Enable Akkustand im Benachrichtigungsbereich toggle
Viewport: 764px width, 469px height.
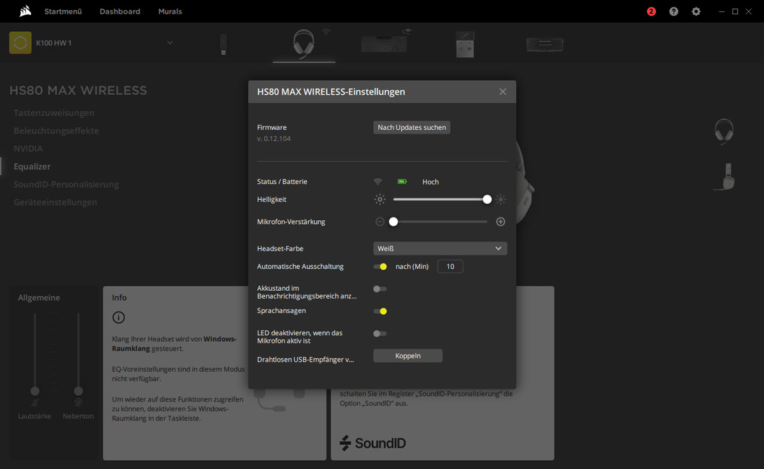click(x=380, y=289)
